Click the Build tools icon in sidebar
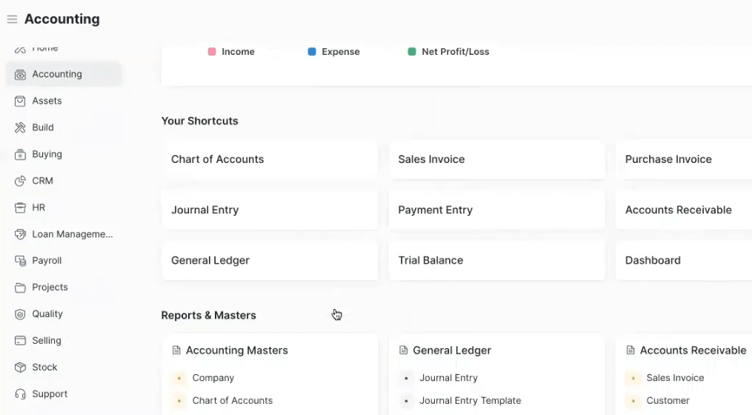 point(20,127)
